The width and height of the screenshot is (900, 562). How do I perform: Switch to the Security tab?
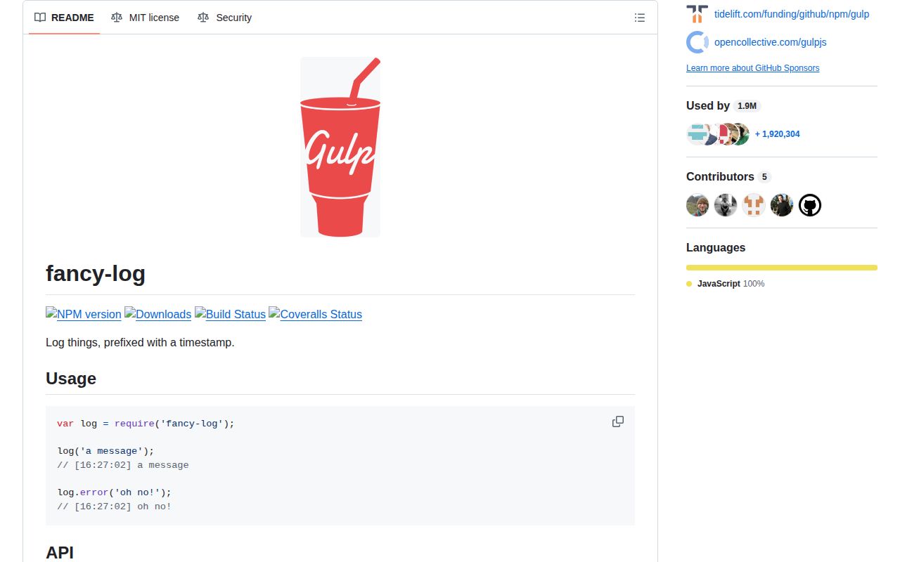tap(225, 18)
